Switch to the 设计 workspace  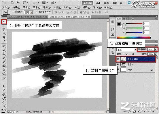(98, 3)
